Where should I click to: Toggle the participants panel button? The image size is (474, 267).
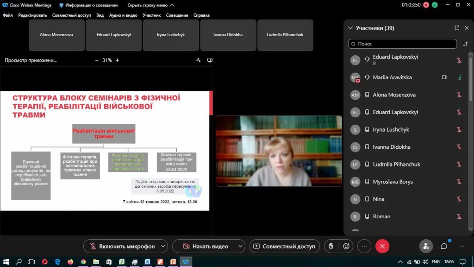(425, 246)
